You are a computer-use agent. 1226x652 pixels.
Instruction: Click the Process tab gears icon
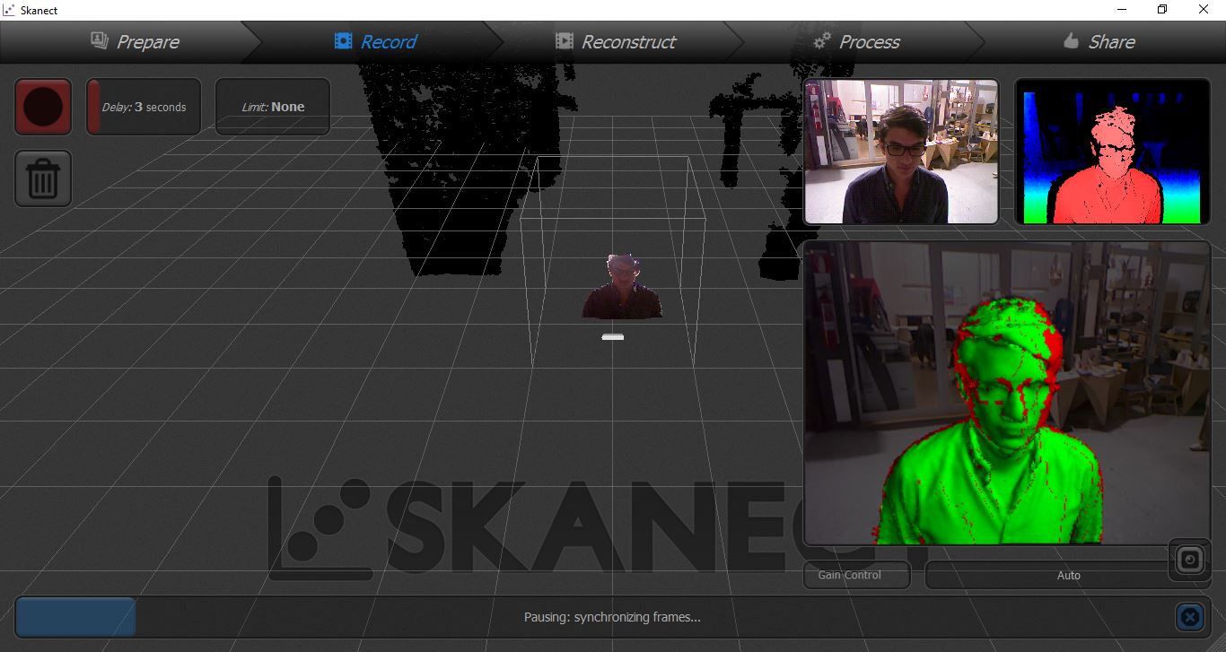pyautogui.click(x=822, y=40)
